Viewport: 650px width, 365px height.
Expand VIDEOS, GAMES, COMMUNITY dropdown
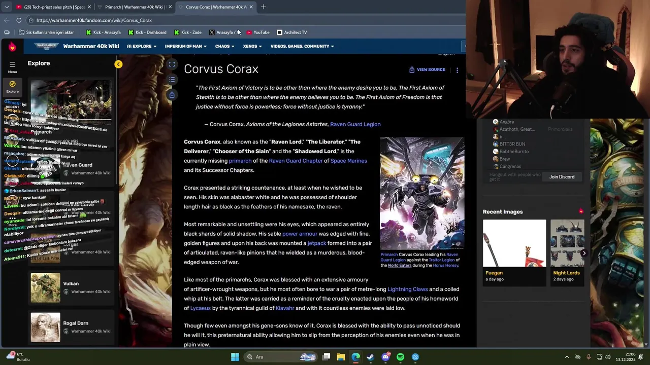click(x=302, y=46)
